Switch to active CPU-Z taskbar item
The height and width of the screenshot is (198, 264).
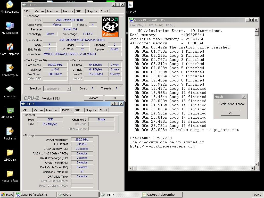pyautogui.click(x=120, y=195)
